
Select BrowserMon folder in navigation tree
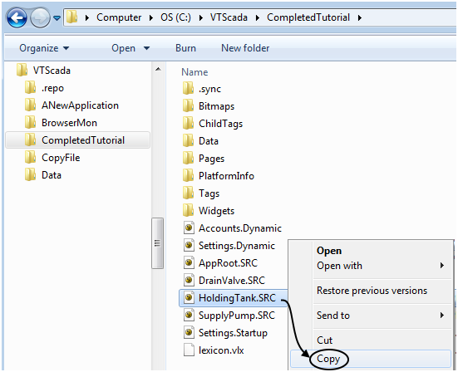(x=69, y=123)
